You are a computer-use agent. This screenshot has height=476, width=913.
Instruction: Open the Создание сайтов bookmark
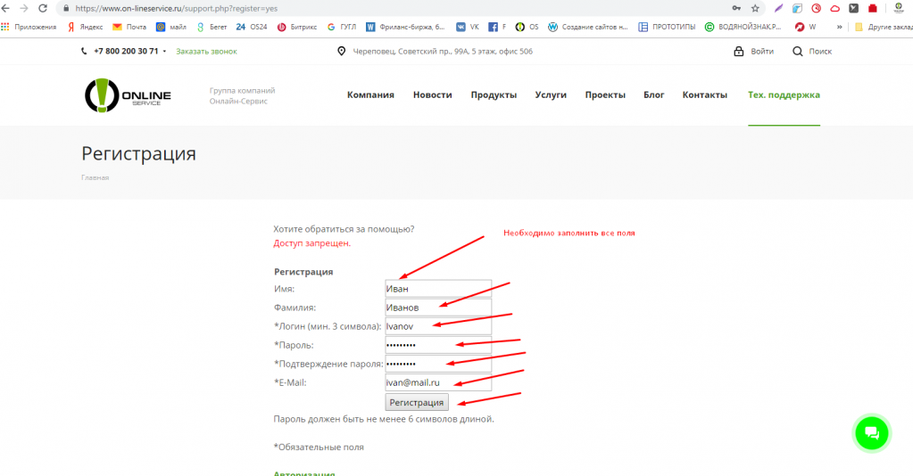pos(588,27)
